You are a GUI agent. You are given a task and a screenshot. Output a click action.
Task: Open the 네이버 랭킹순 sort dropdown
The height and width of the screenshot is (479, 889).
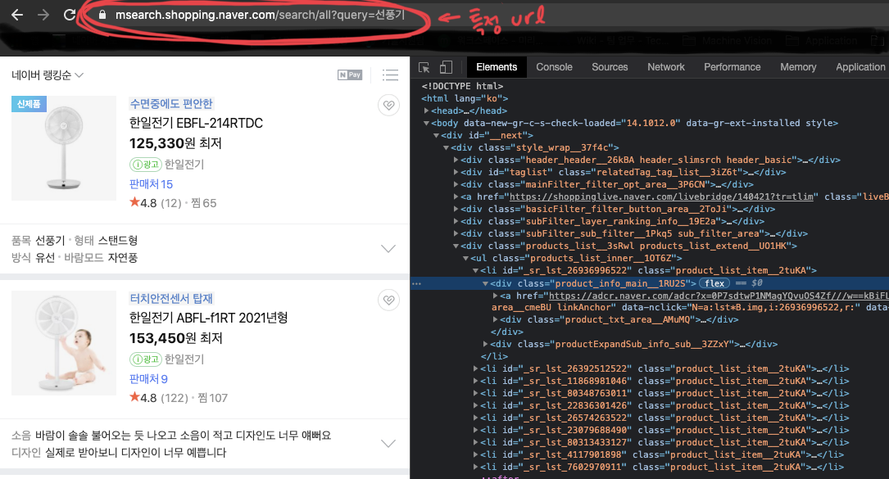(x=48, y=75)
